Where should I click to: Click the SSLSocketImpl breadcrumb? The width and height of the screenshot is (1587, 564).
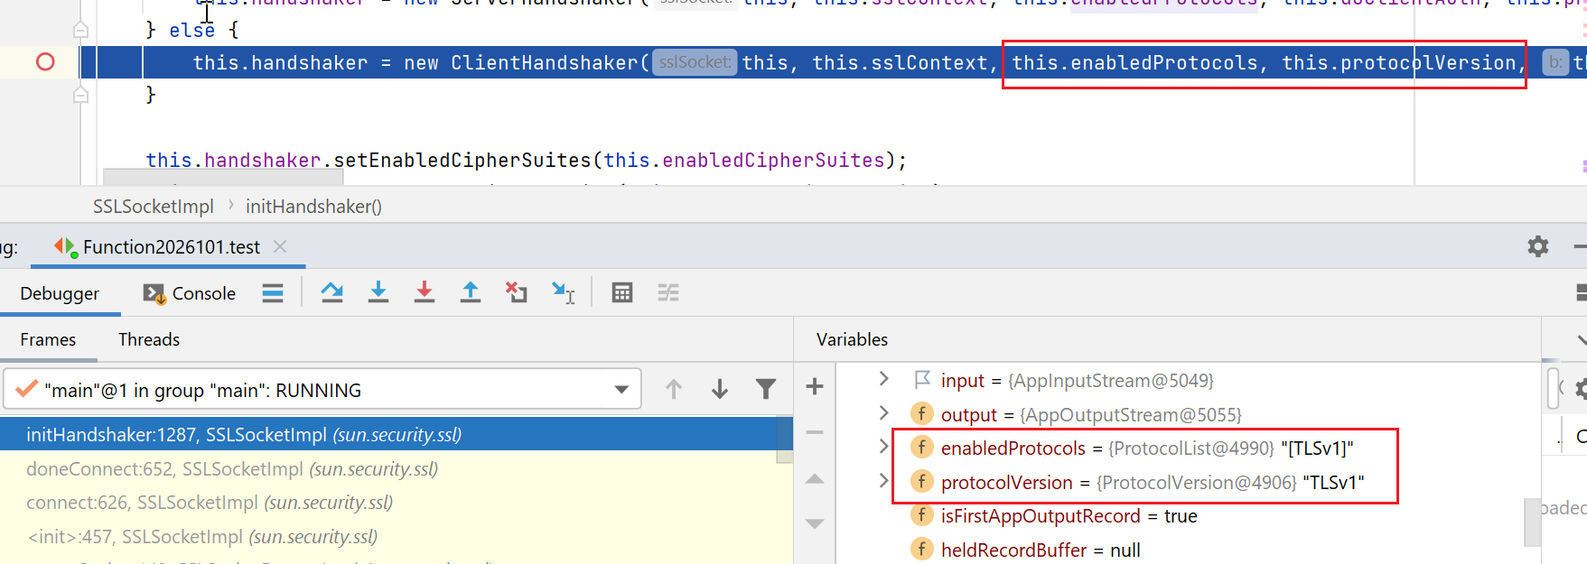pos(153,207)
